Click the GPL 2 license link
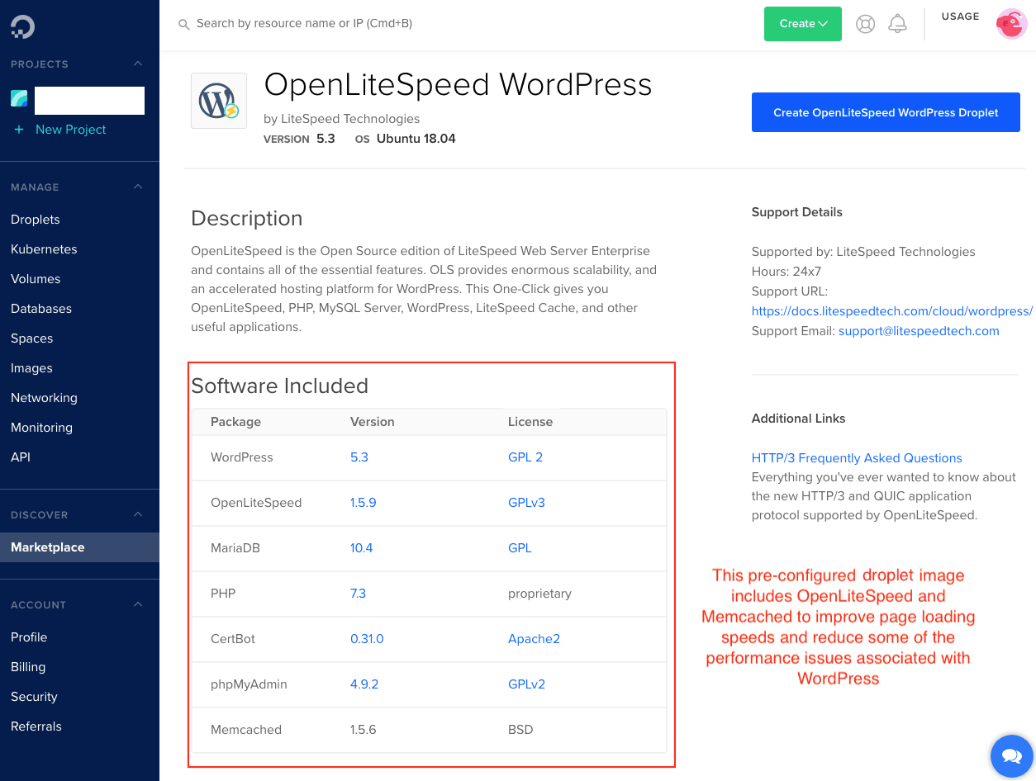Screen dimensions: 1036x781 [525, 457]
